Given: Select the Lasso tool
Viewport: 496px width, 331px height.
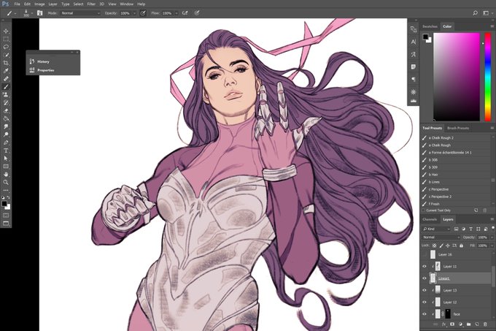Looking at the screenshot, I should [x=6, y=47].
